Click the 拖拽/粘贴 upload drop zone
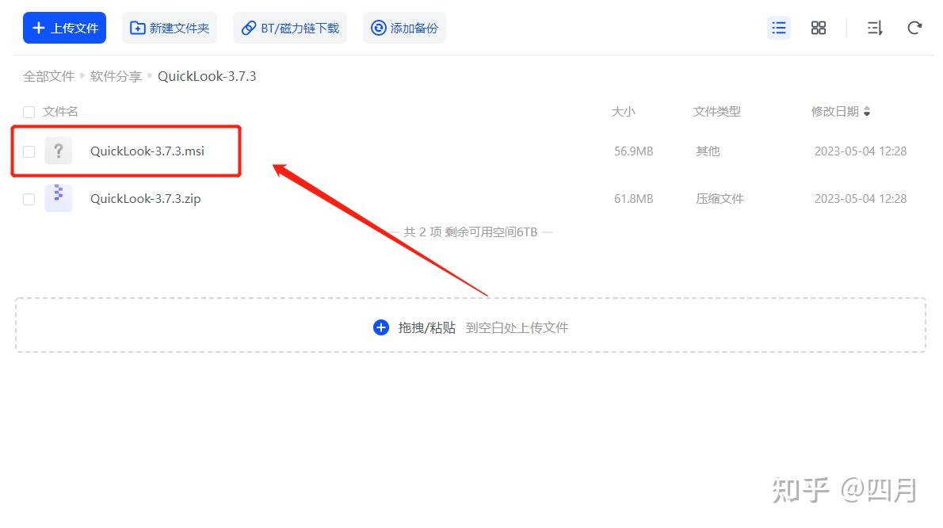This screenshot has width=943, height=528. tap(470, 325)
